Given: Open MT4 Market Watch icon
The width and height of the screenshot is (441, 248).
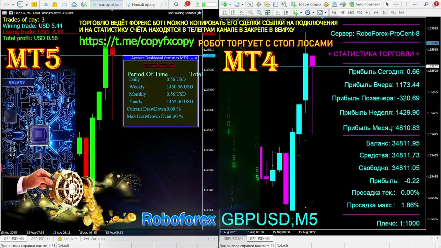Looking at the screenshot, I should [x=250, y=4].
